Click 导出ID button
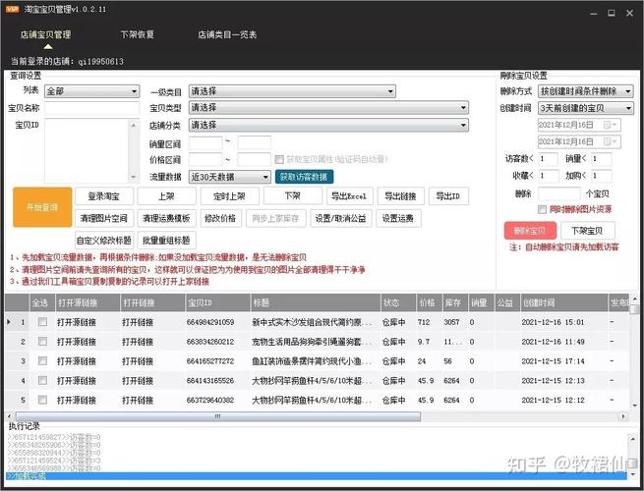This screenshot has height=491, width=644. [x=448, y=196]
